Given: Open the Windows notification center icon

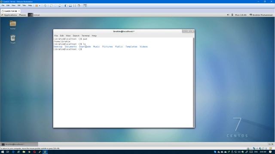Looking at the screenshot, I should [x=270, y=152].
